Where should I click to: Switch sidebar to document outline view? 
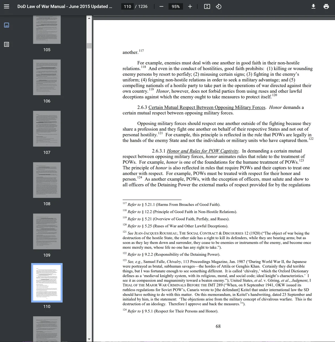tap(7, 44)
